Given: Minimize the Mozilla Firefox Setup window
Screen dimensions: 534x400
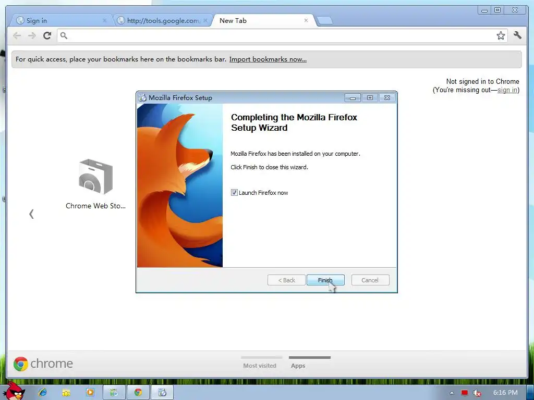Looking at the screenshot, I should (353, 98).
